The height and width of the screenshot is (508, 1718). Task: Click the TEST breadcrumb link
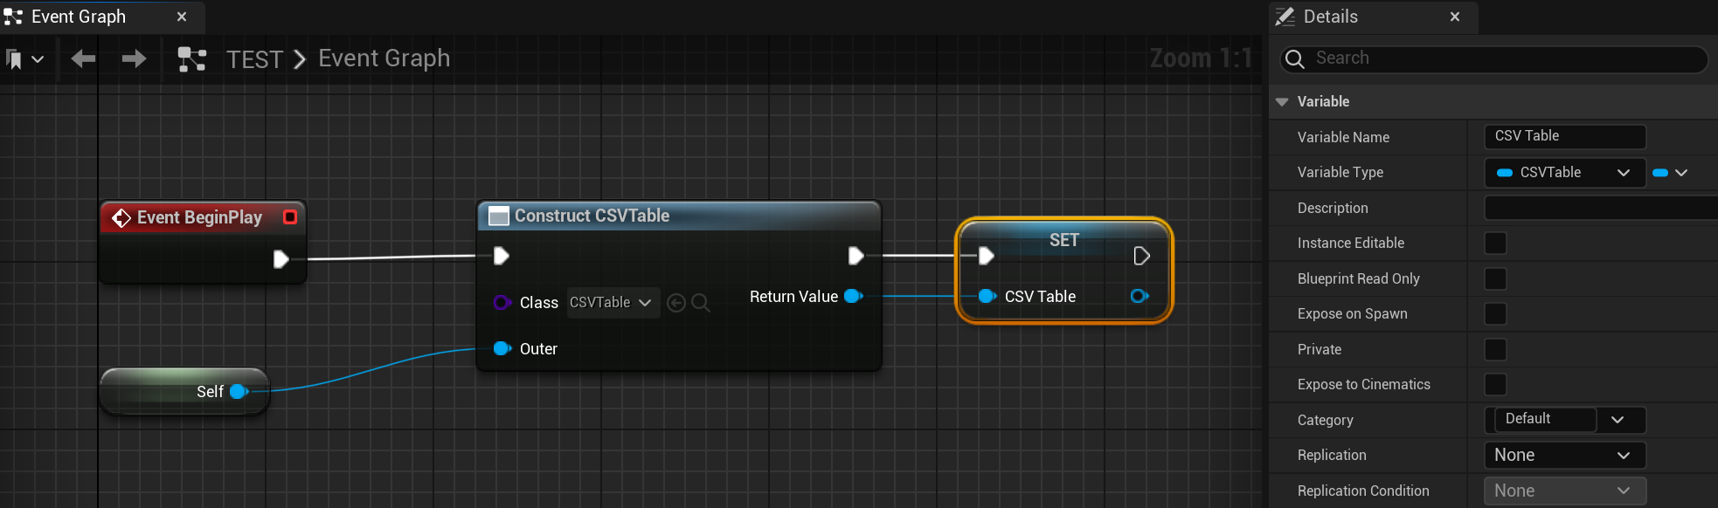pyautogui.click(x=254, y=59)
